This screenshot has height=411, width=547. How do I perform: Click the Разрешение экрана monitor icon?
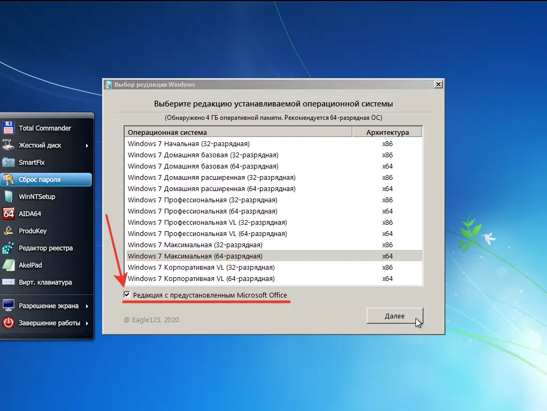(x=9, y=306)
